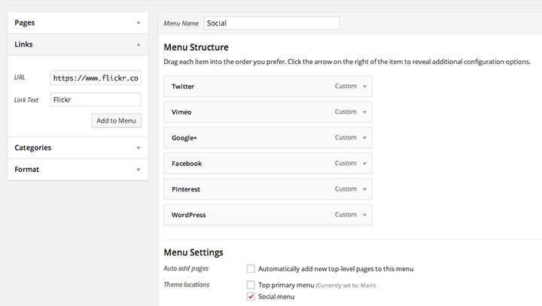Click the Menu Structure heading

(x=196, y=47)
